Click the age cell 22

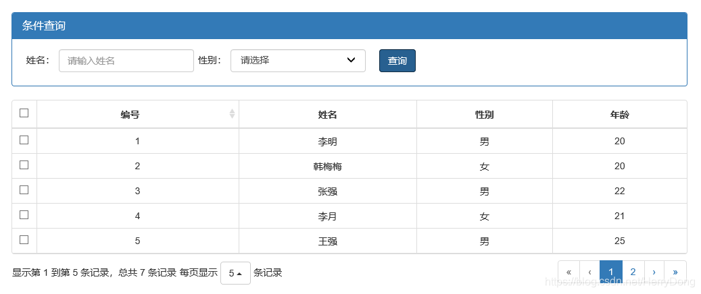[620, 192]
